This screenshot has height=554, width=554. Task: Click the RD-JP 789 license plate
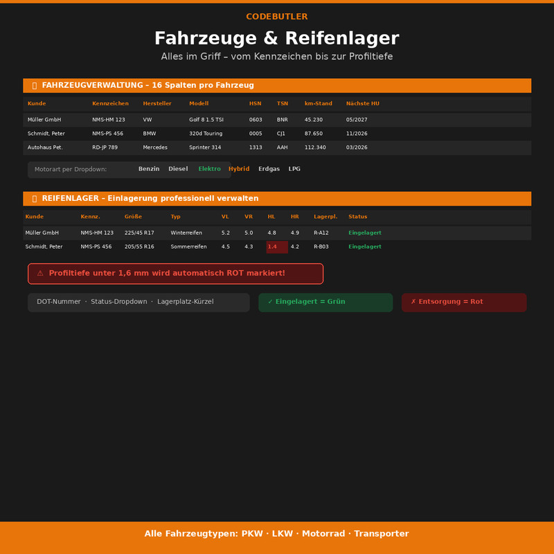[x=105, y=148]
